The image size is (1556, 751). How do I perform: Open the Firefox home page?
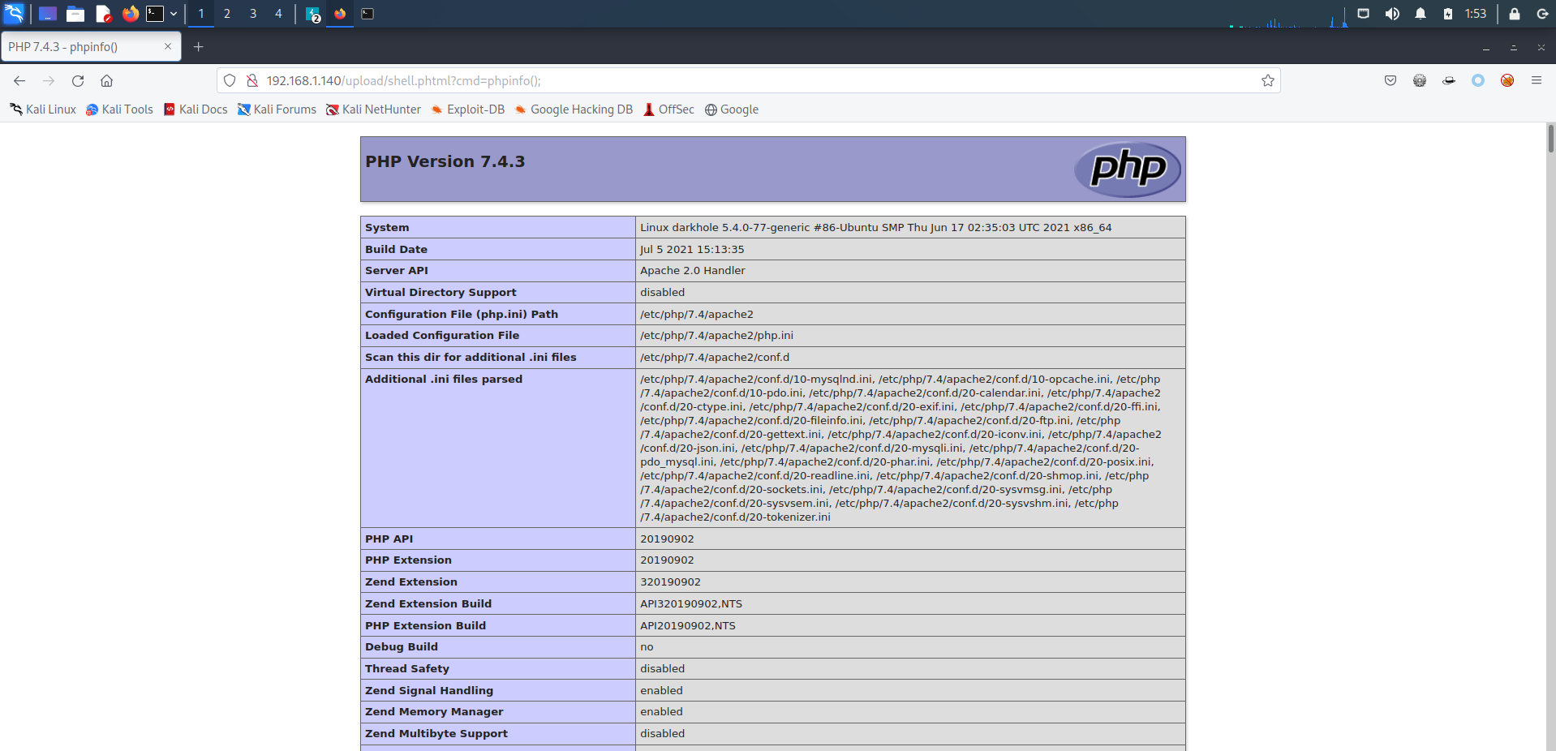point(106,81)
